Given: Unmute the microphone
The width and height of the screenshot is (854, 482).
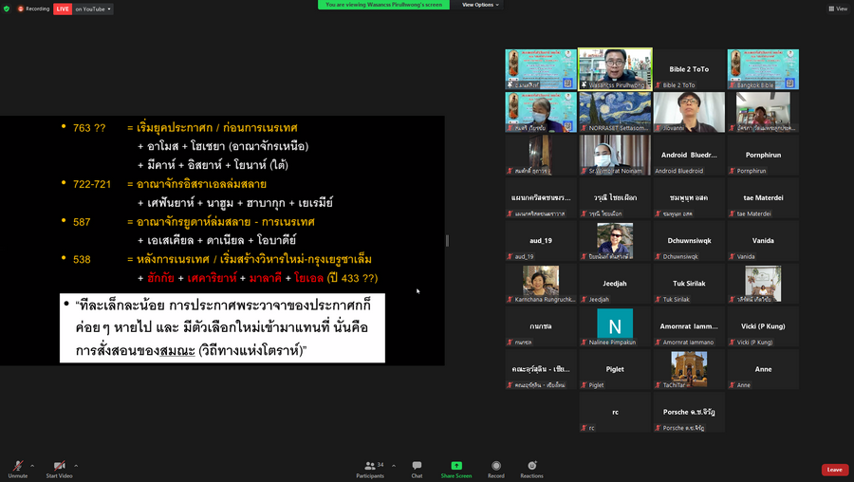Looking at the screenshot, I should (17, 468).
